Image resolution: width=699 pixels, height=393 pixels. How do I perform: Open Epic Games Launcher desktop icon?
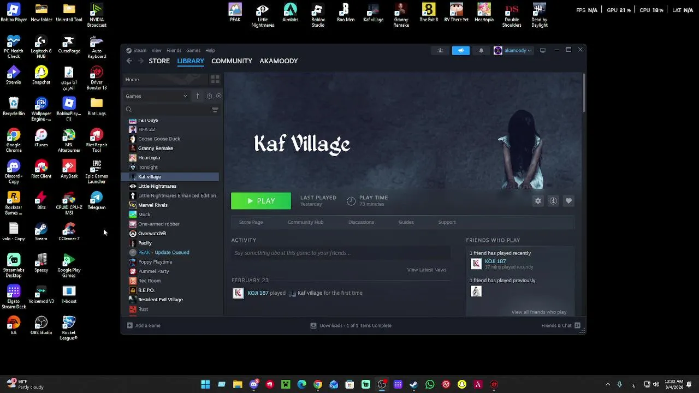pyautogui.click(x=97, y=172)
